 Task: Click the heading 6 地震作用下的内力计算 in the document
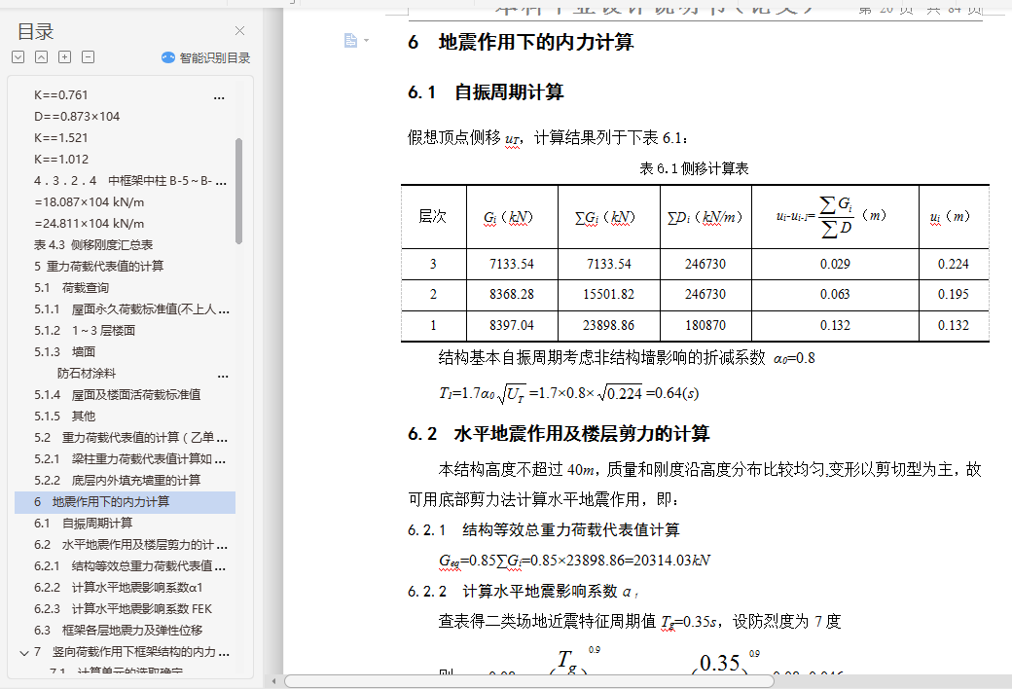[x=521, y=42]
